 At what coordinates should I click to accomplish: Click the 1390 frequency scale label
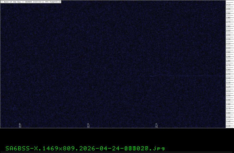tap(228, 13)
